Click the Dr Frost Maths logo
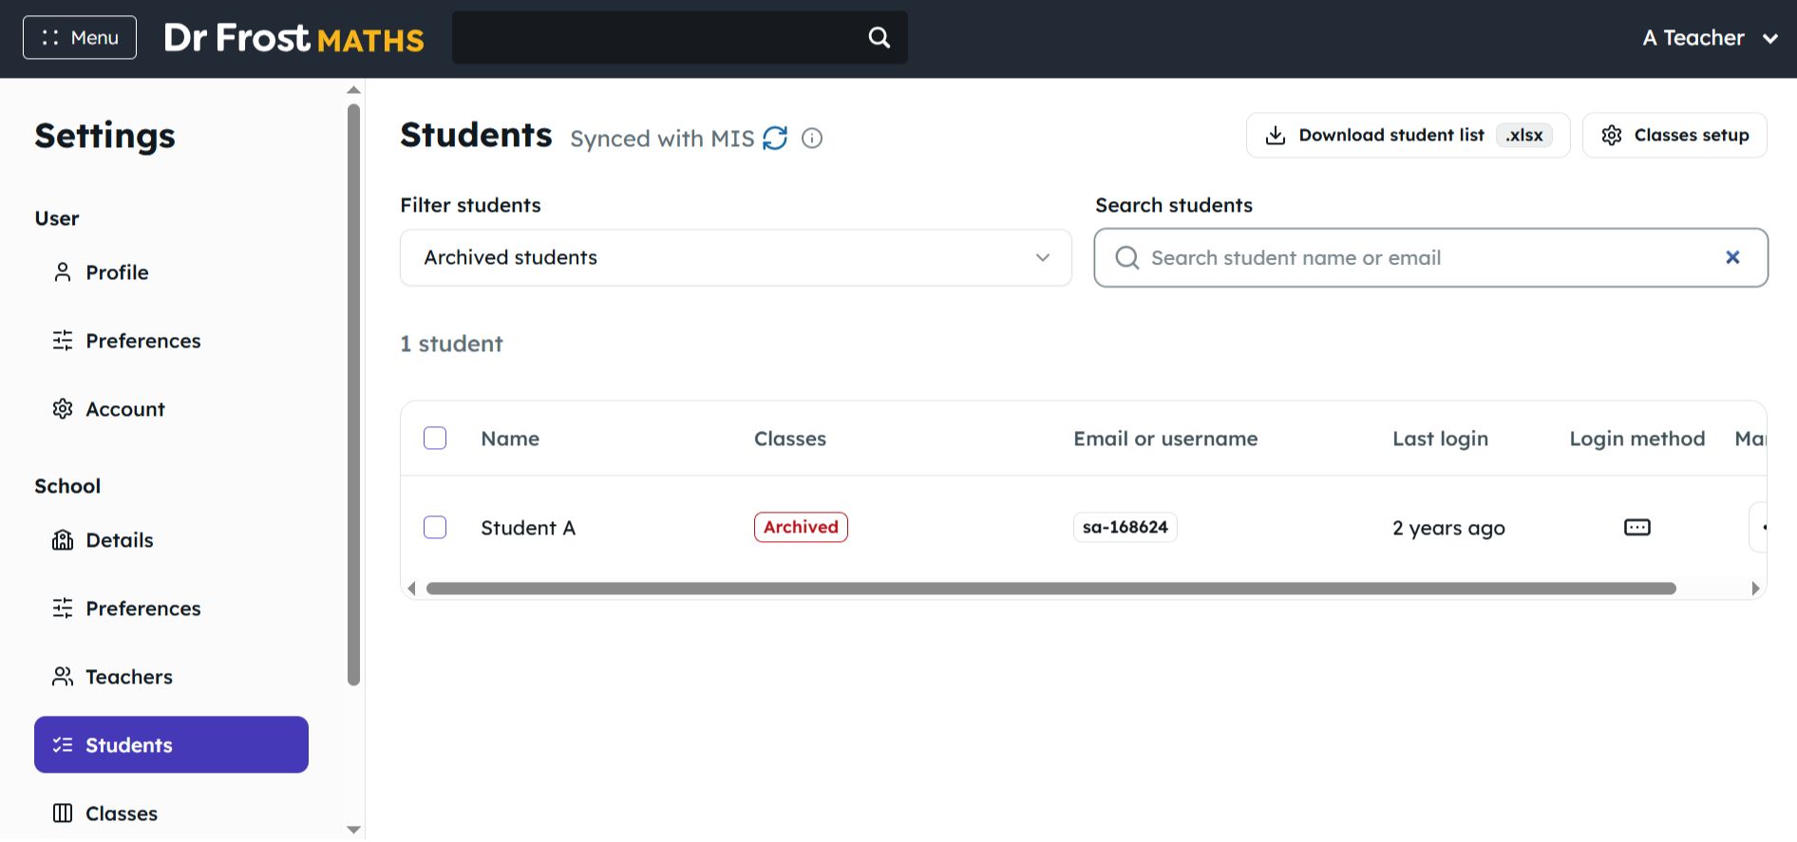 [293, 38]
